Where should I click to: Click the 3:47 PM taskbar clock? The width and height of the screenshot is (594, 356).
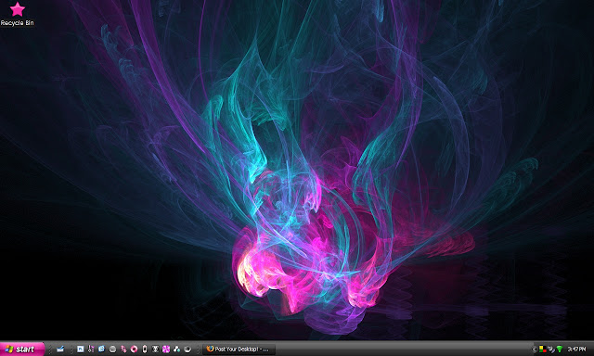click(576, 349)
